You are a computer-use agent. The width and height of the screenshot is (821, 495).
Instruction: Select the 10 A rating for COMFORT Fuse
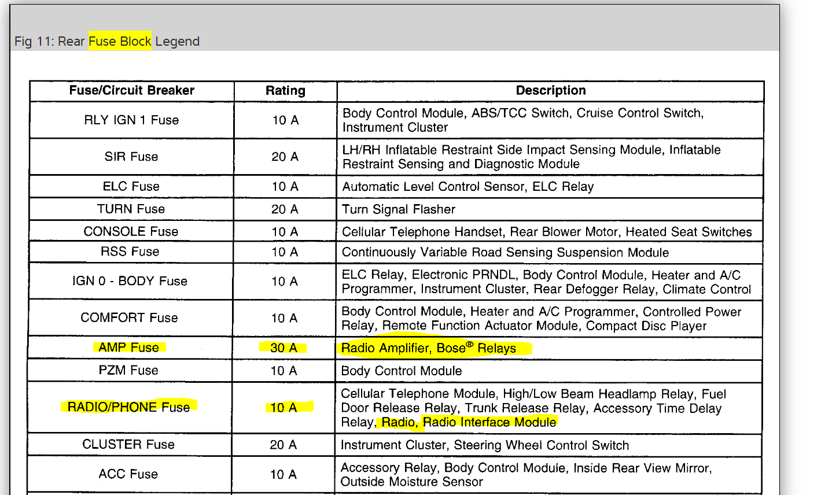(285, 318)
